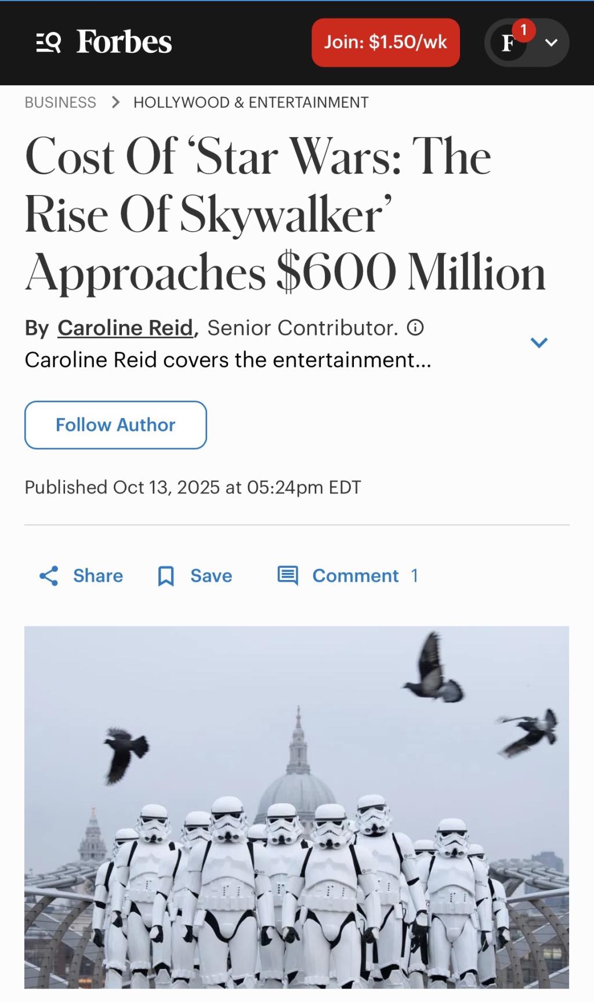Expand the author bio chevron
The height and width of the screenshot is (1002, 594).
pyautogui.click(x=539, y=343)
